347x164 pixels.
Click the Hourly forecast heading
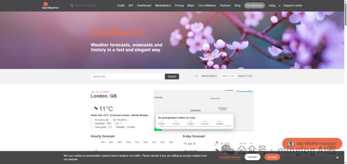(x=103, y=136)
